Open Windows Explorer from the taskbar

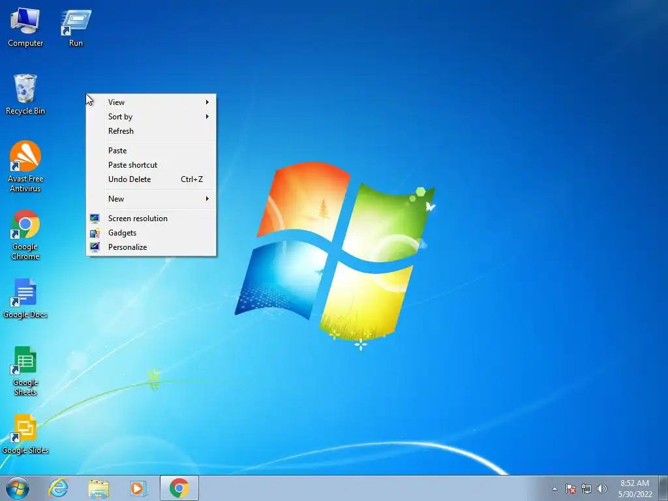click(99, 488)
